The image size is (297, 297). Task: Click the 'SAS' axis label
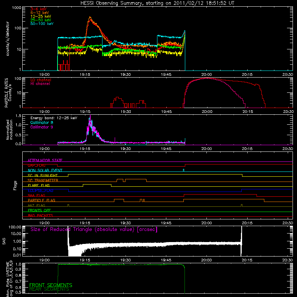point(4,241)
